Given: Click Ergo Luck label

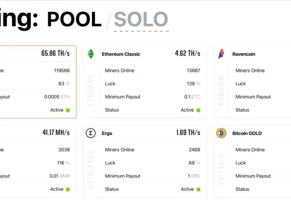Looking at the screenshot, I should tap(110, 163).
